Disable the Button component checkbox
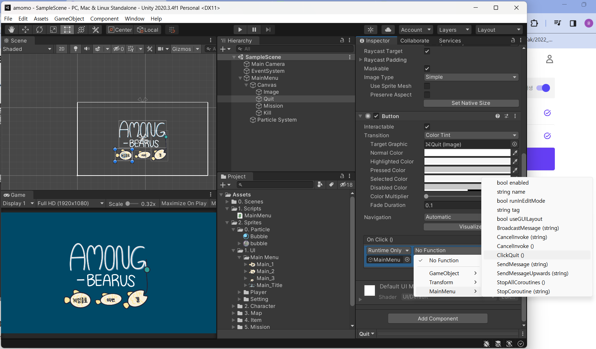The width and height of the screenshot is (596, 349). (376, 116)
